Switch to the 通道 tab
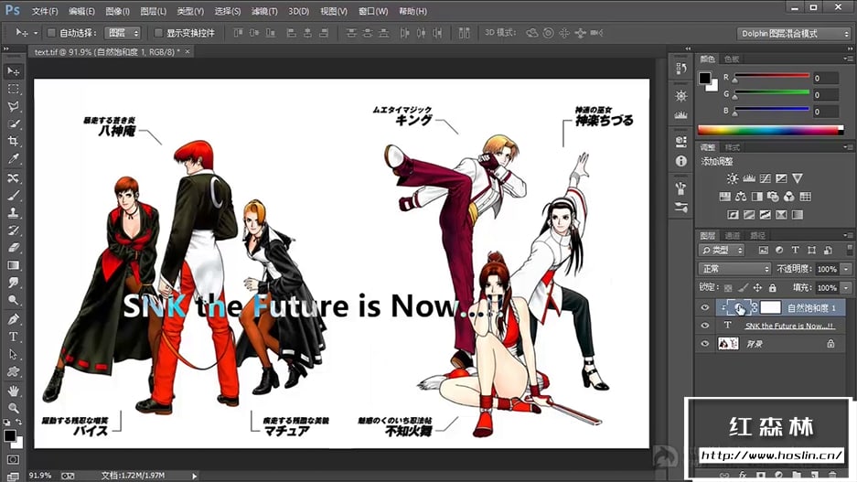This screenshot has width=857, height=482. point(732,236)
